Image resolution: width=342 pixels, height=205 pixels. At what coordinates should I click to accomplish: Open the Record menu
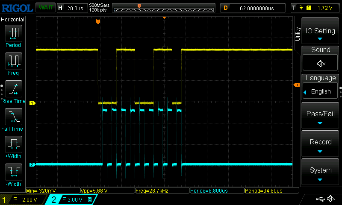pos(320,144)
